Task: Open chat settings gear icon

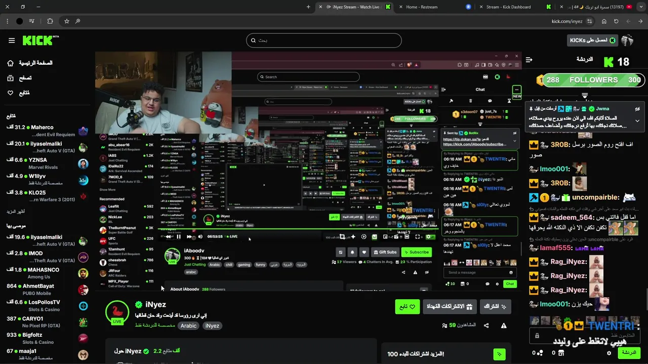Action: tap(609, 353)
